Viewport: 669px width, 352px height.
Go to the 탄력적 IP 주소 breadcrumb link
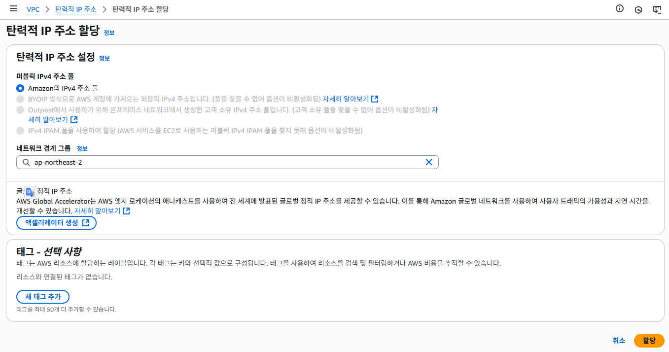75,9
